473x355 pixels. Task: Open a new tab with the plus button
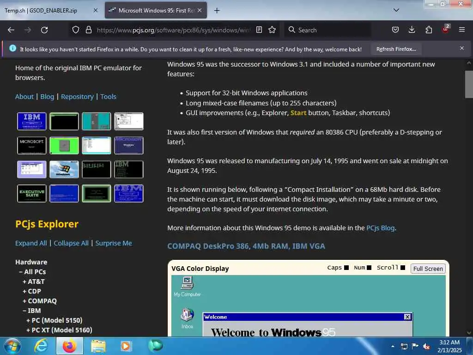click(x=217, y=11)
